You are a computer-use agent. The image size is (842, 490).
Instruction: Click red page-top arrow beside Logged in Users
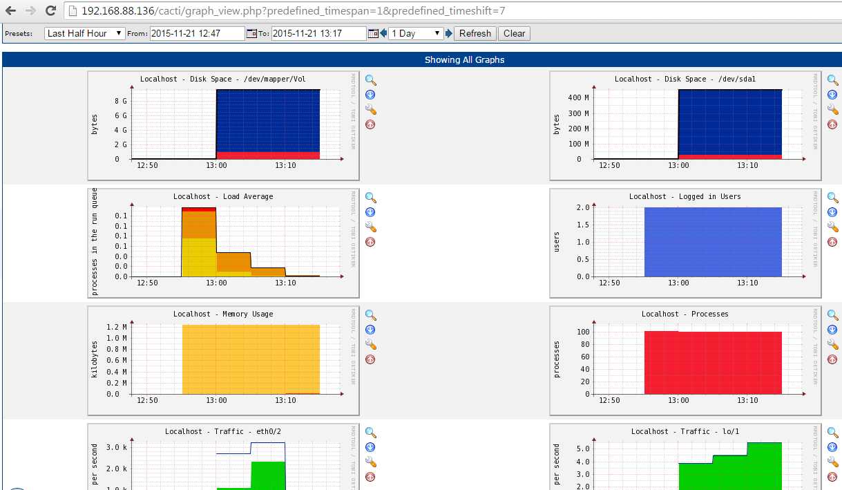[832, 242]
